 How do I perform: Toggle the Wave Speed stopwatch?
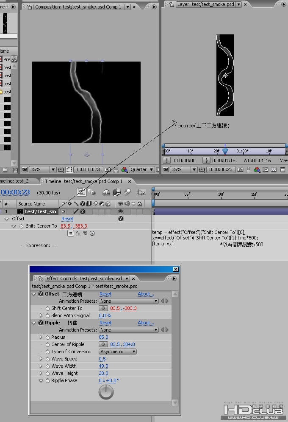pos(47,359)
